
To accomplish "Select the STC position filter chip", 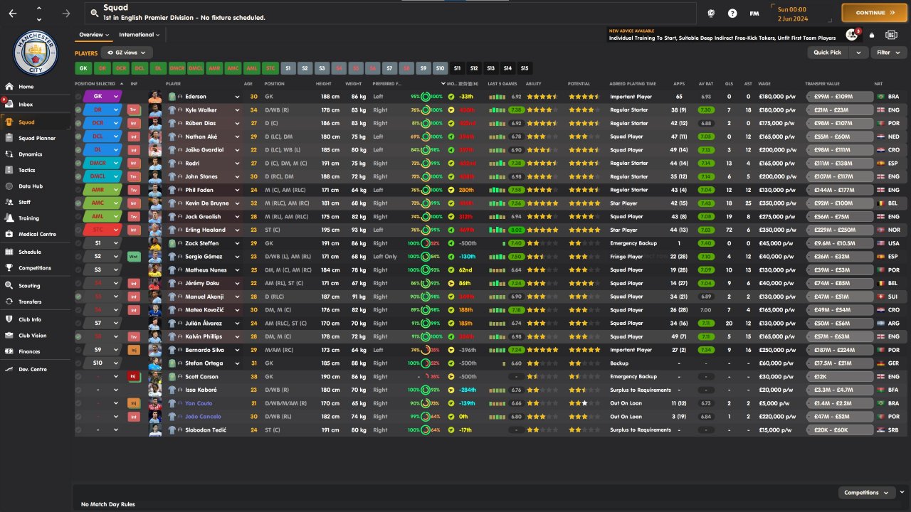I will pyautogui.click(x=270, y=68).
